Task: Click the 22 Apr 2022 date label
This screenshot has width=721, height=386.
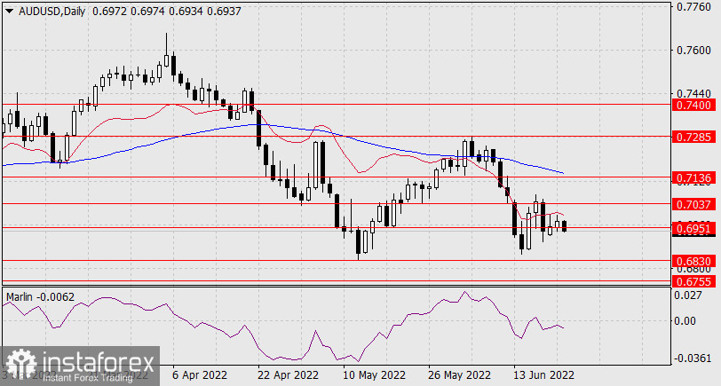Action: 288,375
